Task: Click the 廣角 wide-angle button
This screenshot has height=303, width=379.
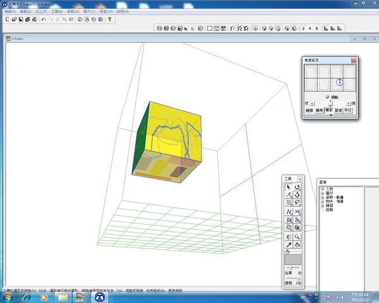Action: (x=320, y=110)
